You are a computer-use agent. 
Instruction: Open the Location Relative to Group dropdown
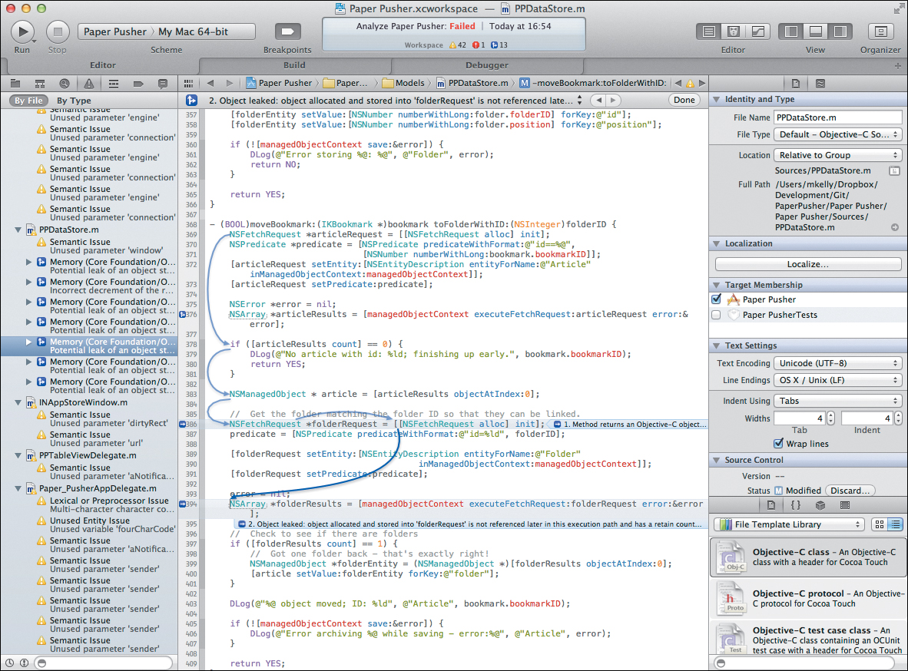pos(838,155)
